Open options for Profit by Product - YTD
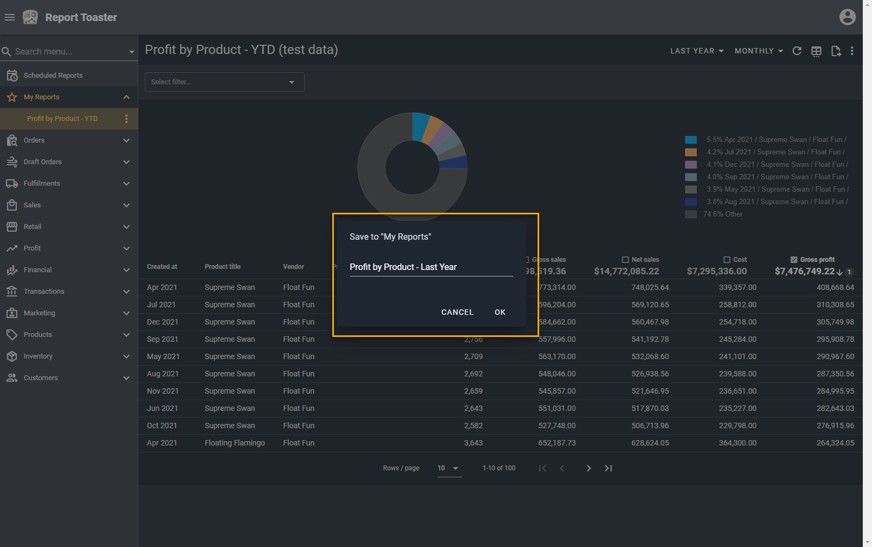Image resolution: width=872 pixels, height=547 pixels. pos(126,119)
